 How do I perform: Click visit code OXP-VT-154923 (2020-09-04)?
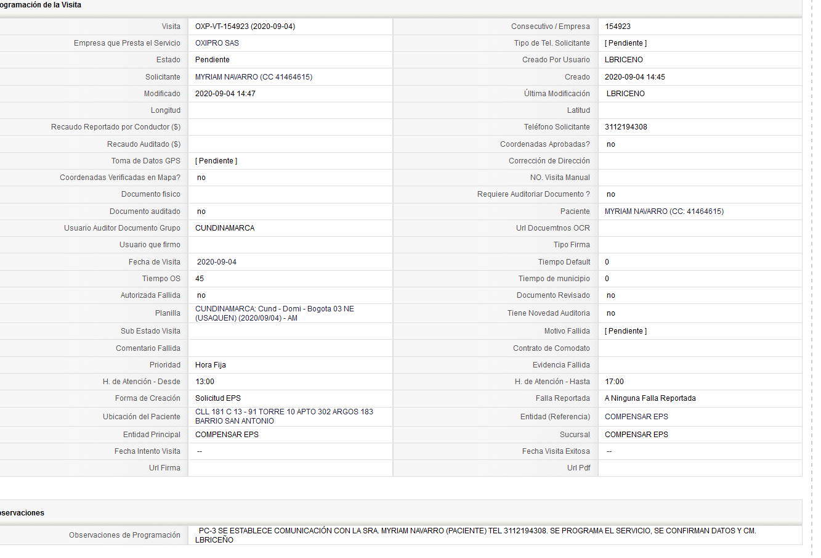click(x=245, y=27)
